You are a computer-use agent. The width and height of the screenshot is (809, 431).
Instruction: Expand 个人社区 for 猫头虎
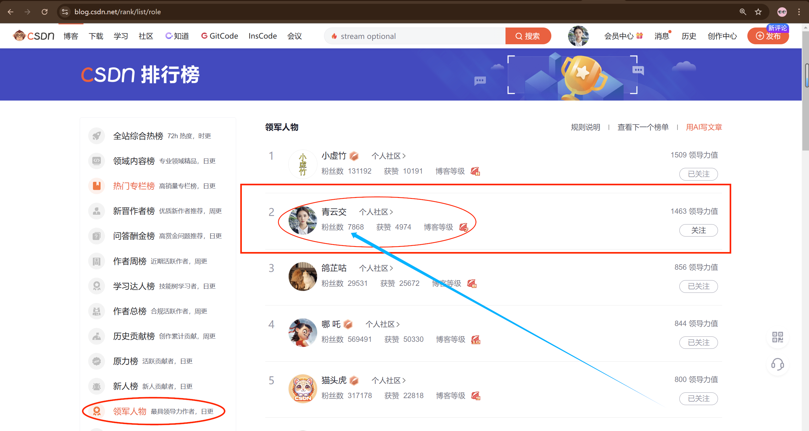coord(389,380)
